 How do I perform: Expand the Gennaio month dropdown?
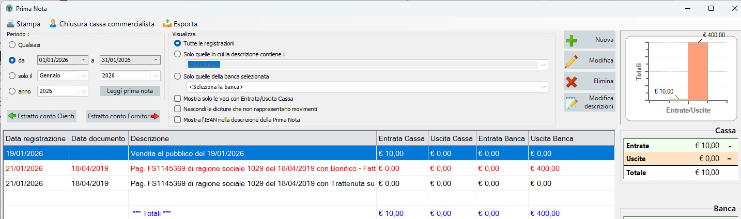coord(83,75)
